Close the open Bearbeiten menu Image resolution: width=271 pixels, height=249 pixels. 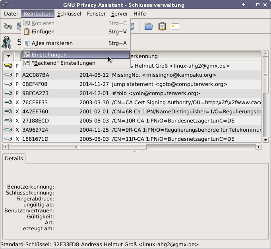click(x=37, y=14)
